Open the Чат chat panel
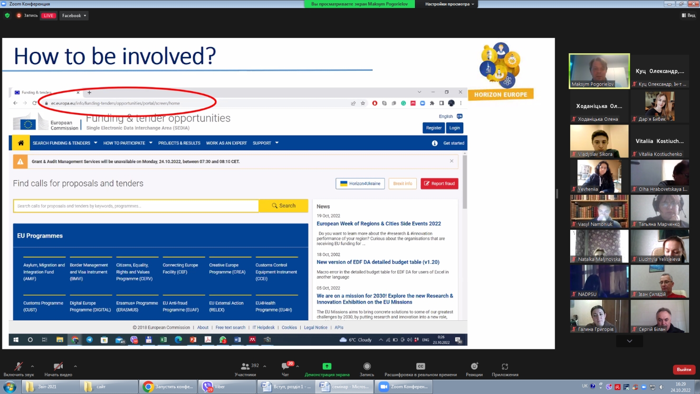700x394 pixels. pyautogui.click(x=285, y=366)
